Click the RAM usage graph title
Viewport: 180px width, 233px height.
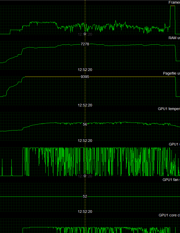click(x=174, y=38)
